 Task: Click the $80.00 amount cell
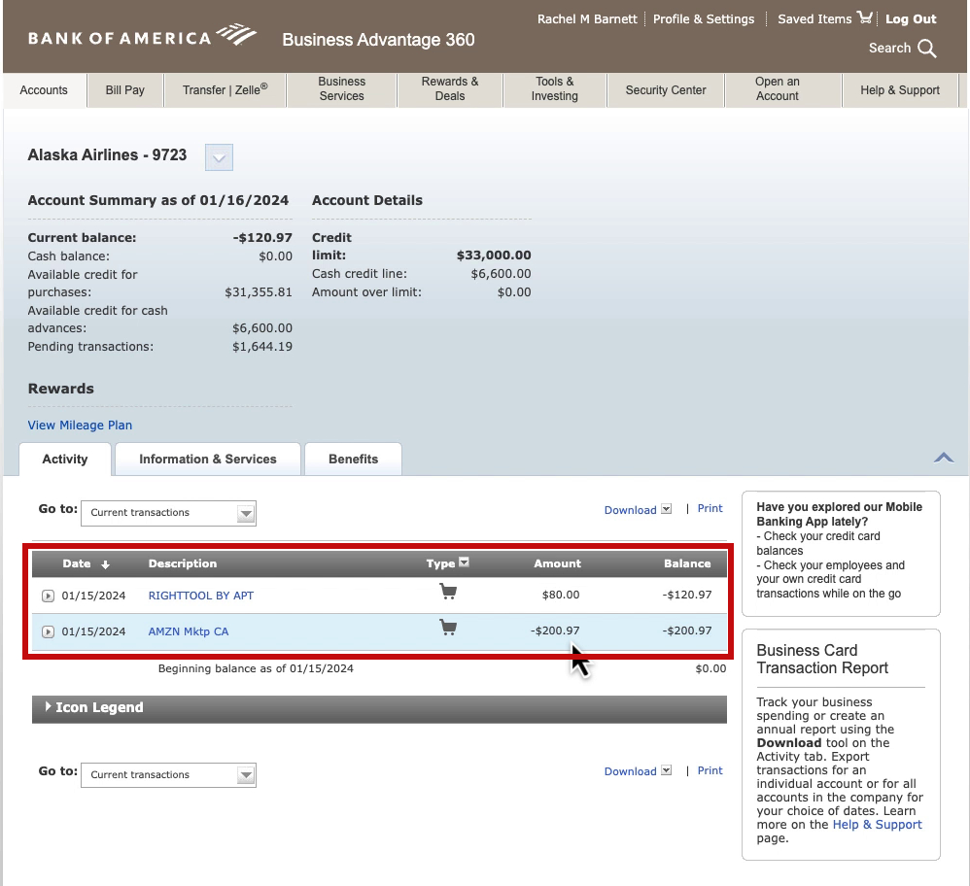[x=561, y=595]
